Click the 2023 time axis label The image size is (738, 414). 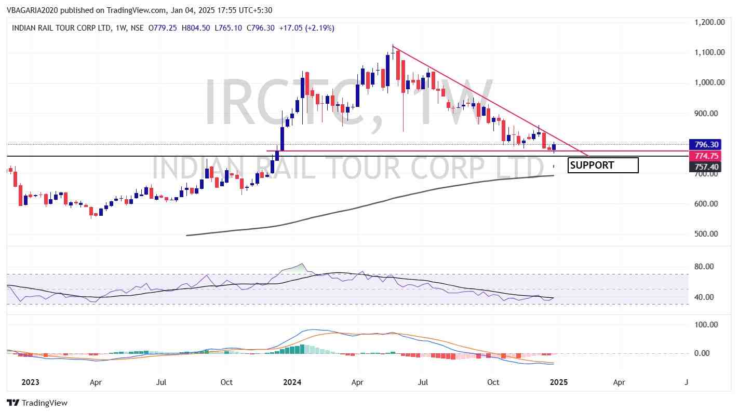30,382
